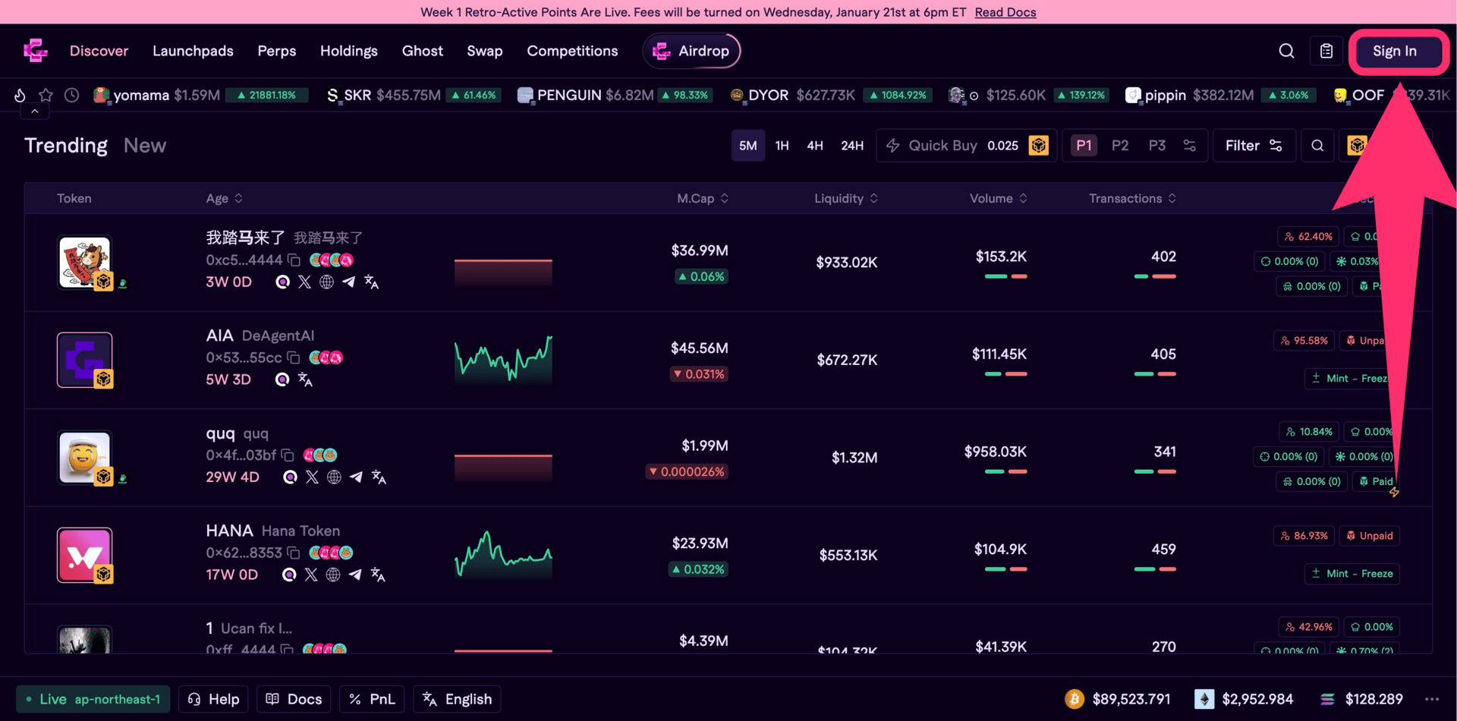Open the clipboard icon next to Sign In

1326,51
